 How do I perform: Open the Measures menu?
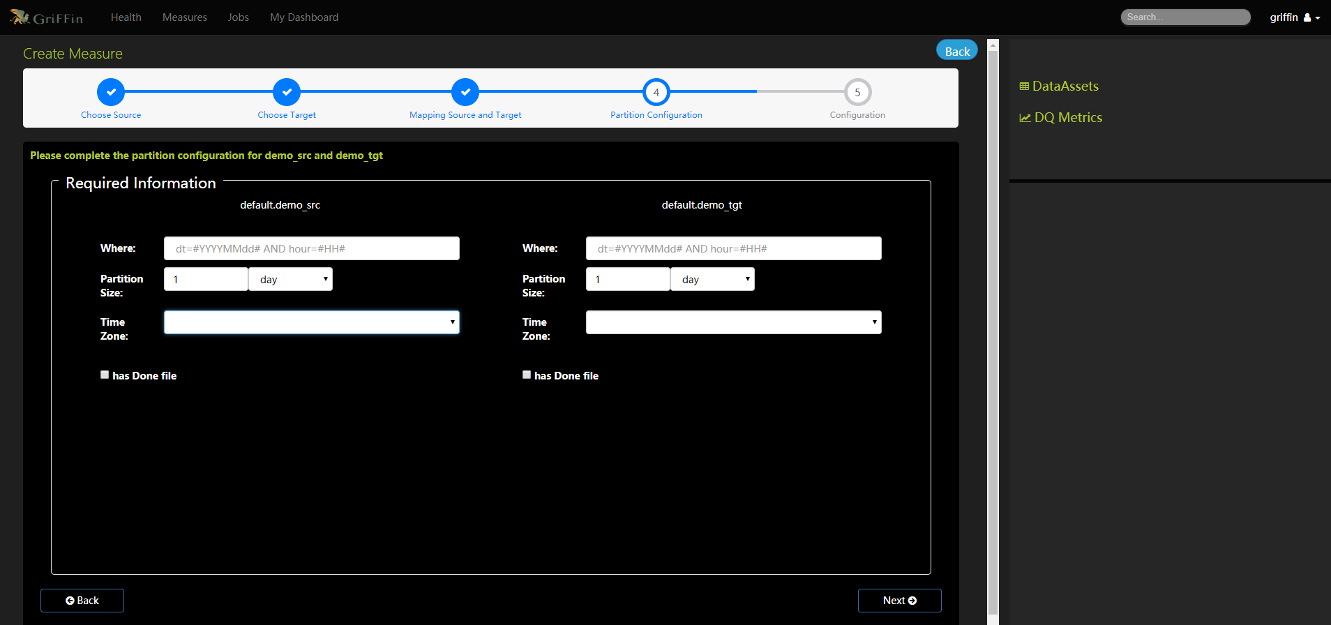point(185,17)
